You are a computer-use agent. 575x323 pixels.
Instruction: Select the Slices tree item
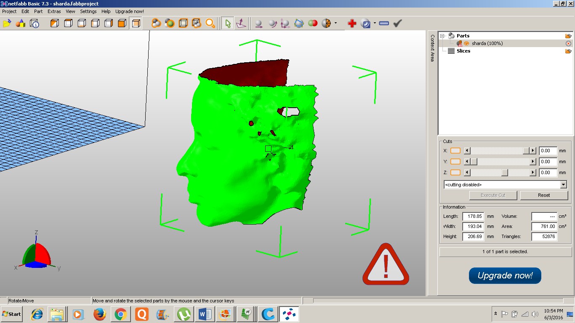pyautogui.click(x=463, y=51)
